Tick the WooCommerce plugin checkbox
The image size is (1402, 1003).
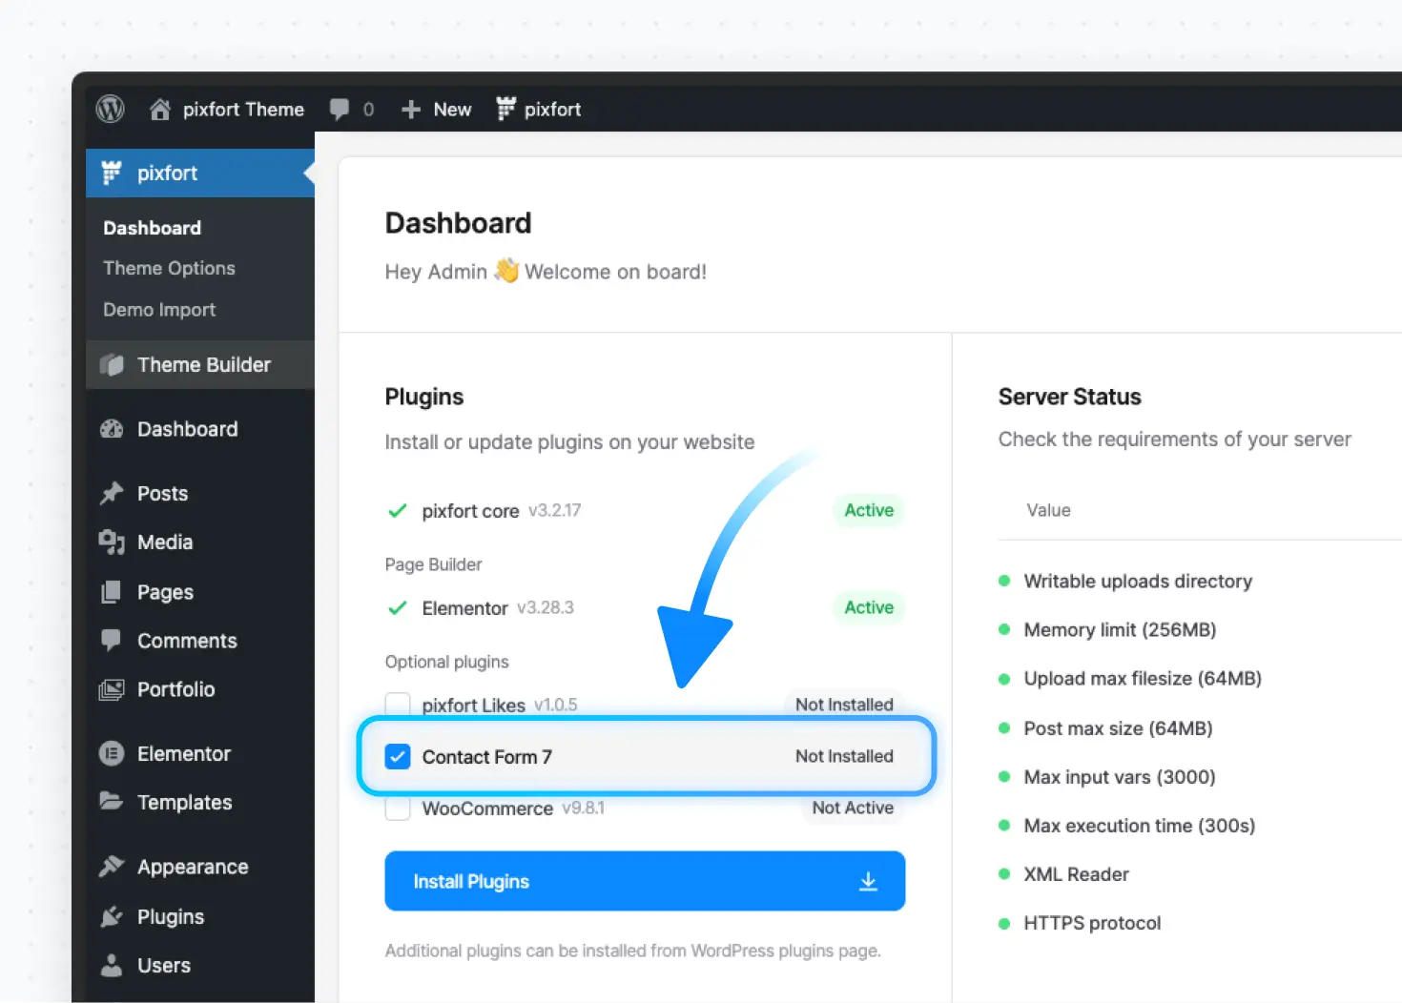pos(398,809)
